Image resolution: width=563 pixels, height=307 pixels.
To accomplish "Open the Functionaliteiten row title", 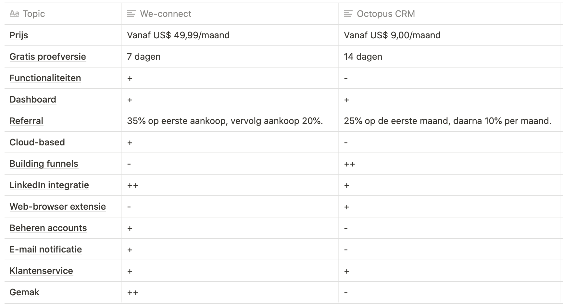I will (x=45, y=78).
